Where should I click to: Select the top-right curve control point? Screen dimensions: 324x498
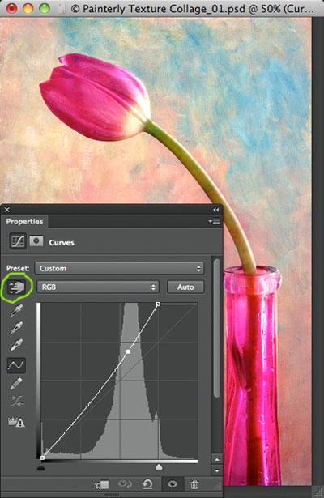158,304
